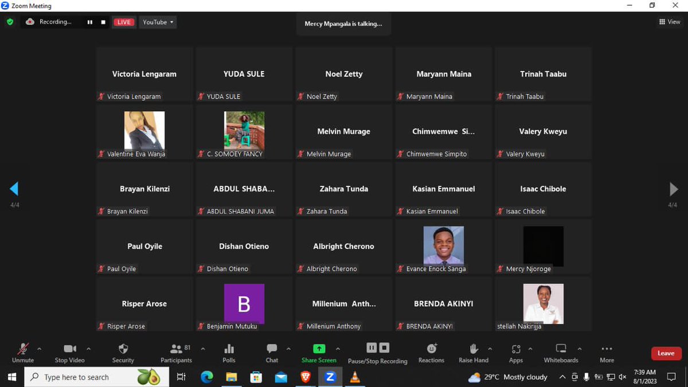Viewport: 688px width, 387px height.
Task: Expand the arrow next to Whiteboards
Action: [580, 349]
